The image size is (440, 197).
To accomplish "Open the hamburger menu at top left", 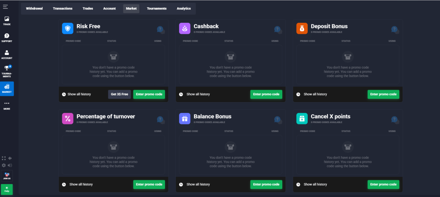I will pos(5,6).
